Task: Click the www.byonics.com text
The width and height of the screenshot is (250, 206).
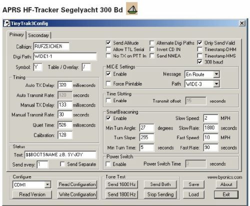Action: tap(224, 177)
